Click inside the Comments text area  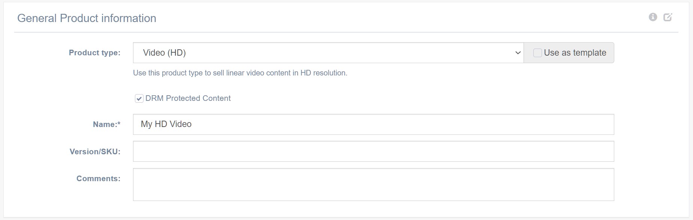pyautogui.click(x=373, y=185)
